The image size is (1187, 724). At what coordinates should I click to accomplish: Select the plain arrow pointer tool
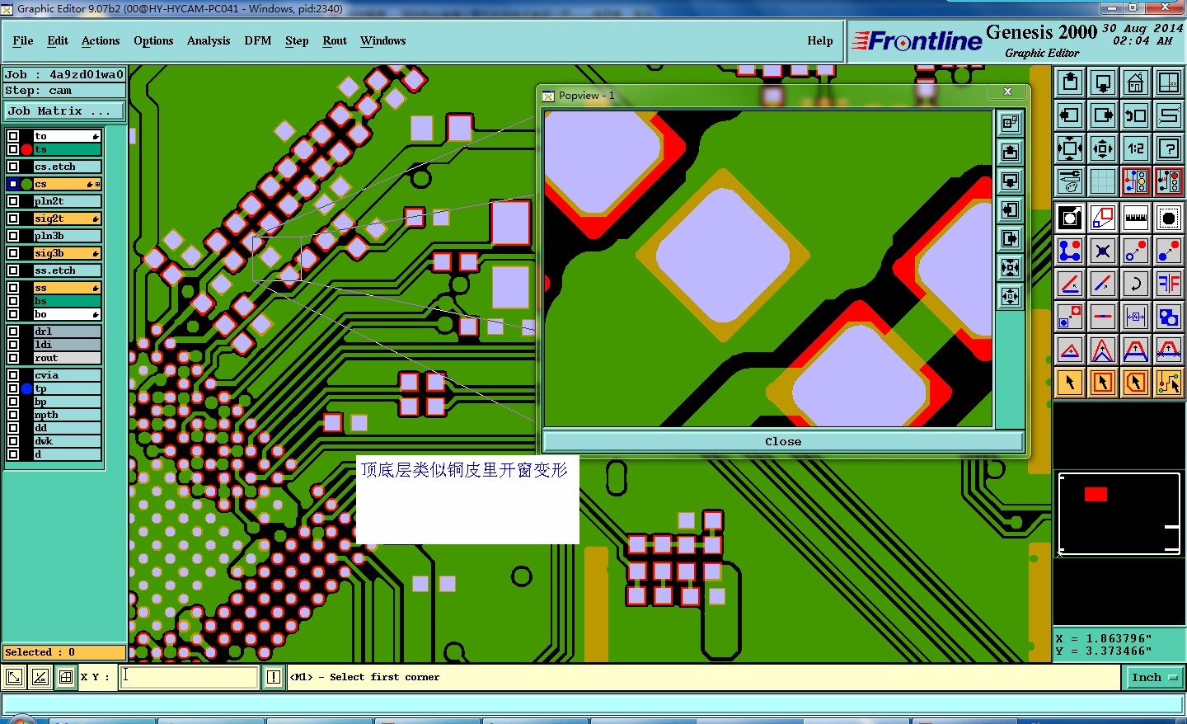click(1070, 383)
